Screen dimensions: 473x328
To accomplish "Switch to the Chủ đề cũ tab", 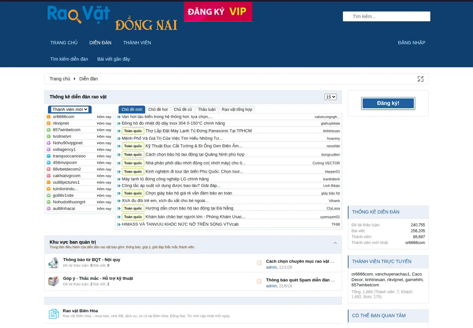I will (183, 110).
